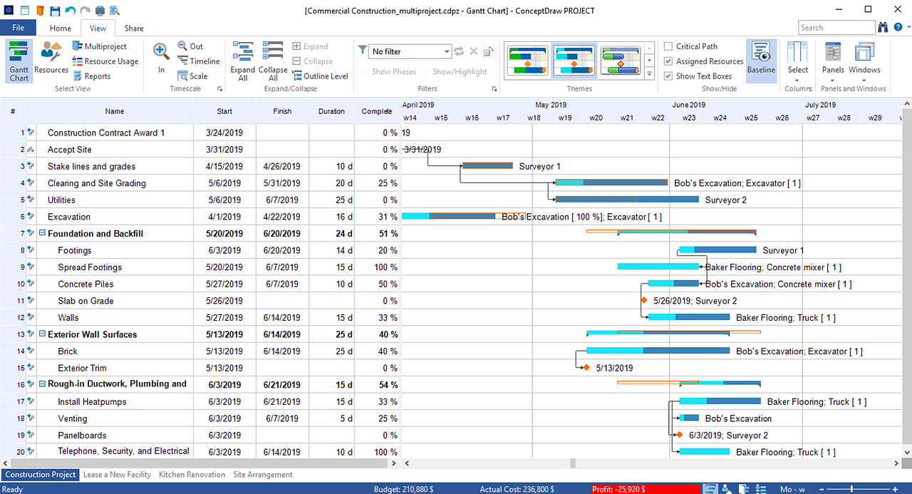
Task: Click the zoom plus button in status bar
Action: click(896, 489)
